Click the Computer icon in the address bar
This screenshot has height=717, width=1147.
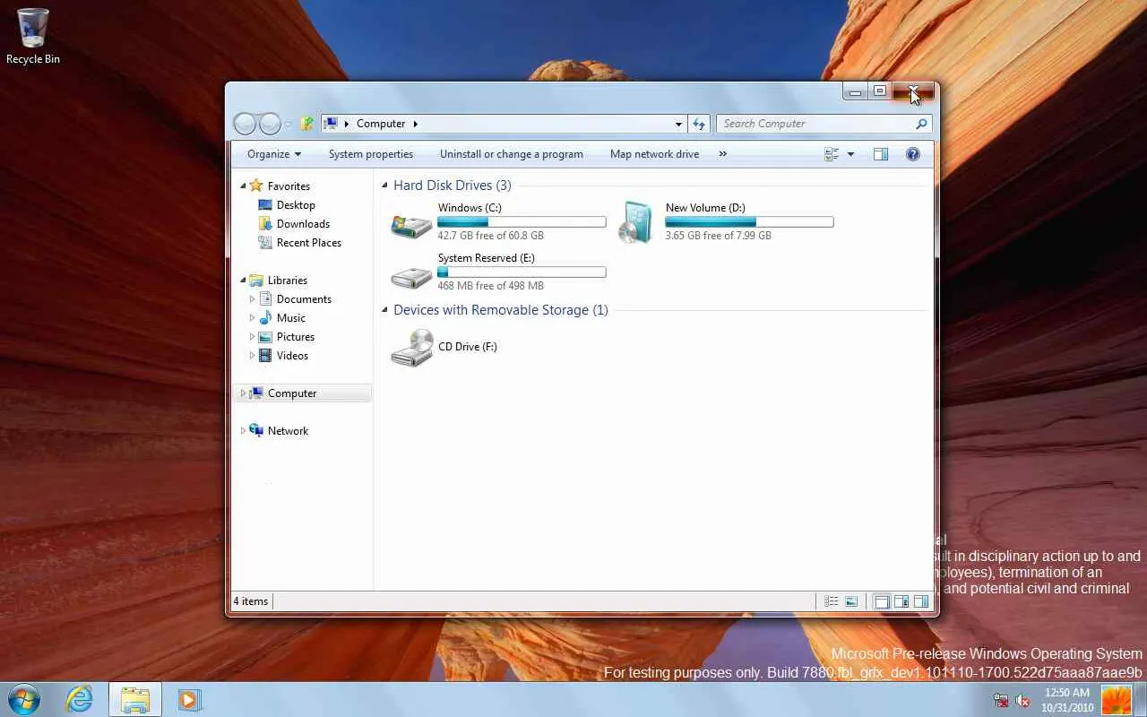coord(331,124)
